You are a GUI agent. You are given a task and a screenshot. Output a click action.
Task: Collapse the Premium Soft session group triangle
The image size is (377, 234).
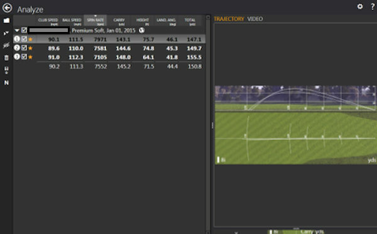tap(17, 31)
